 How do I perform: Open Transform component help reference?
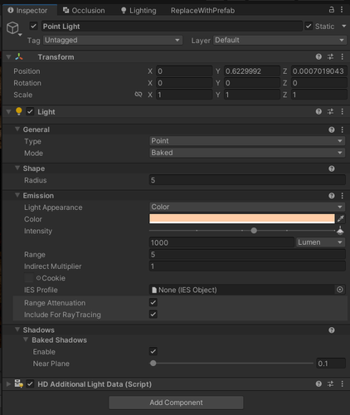(318, 56)
